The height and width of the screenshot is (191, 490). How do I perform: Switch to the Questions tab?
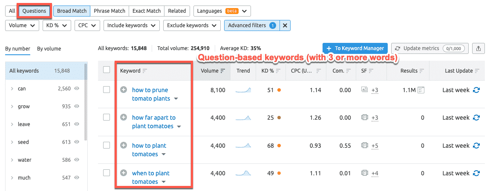pyautogui.click(x=35, y=11)
